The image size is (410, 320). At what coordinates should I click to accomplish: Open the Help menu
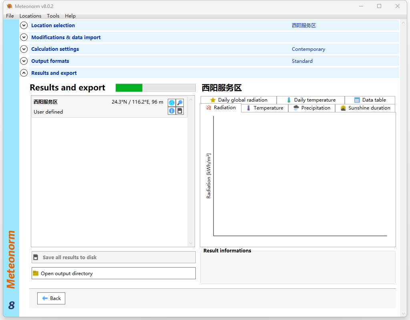[70, 16]
